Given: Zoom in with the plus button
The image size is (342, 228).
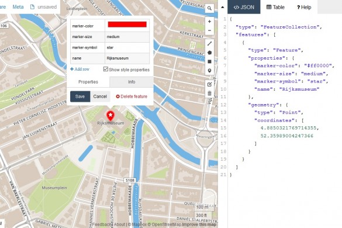Looking at the screenshot, I should (209, 22).
